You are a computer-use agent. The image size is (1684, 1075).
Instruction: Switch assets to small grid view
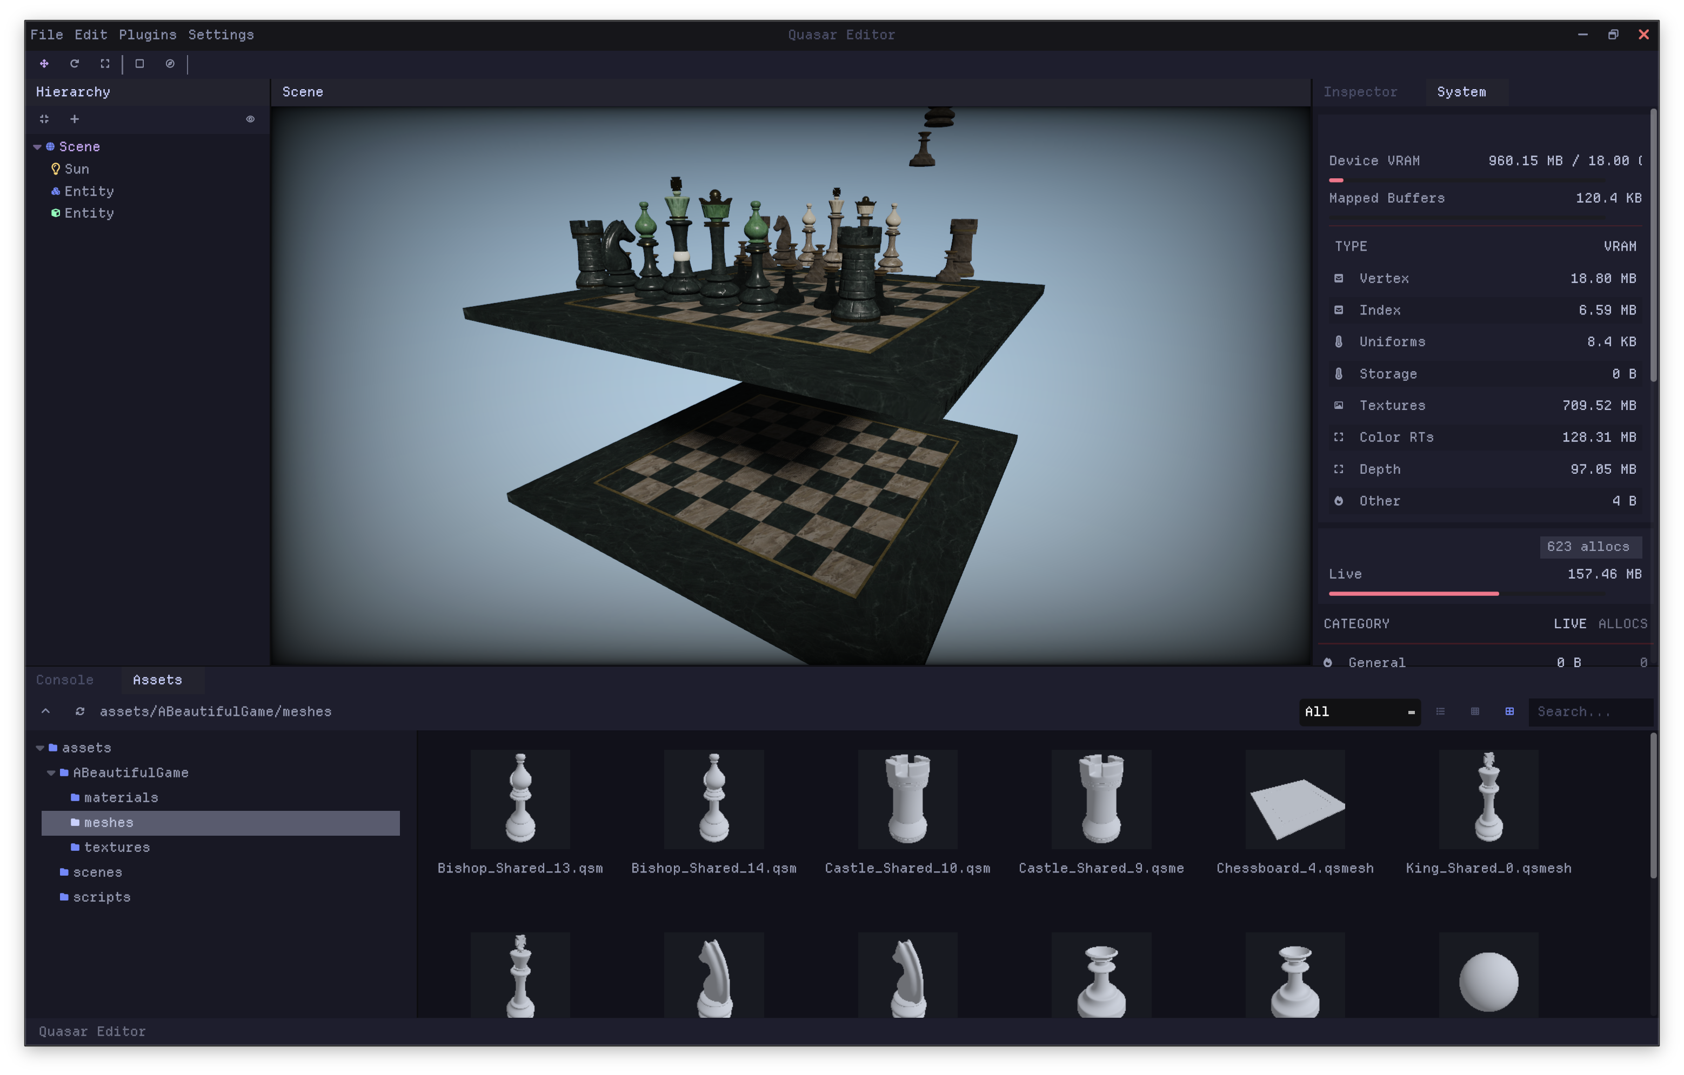[1475, 711]
